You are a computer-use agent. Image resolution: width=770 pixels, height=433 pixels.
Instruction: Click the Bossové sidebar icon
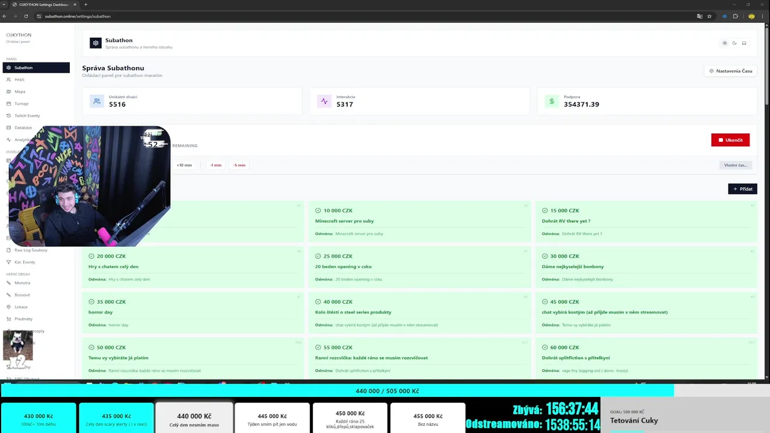click(x=8, y=295)
